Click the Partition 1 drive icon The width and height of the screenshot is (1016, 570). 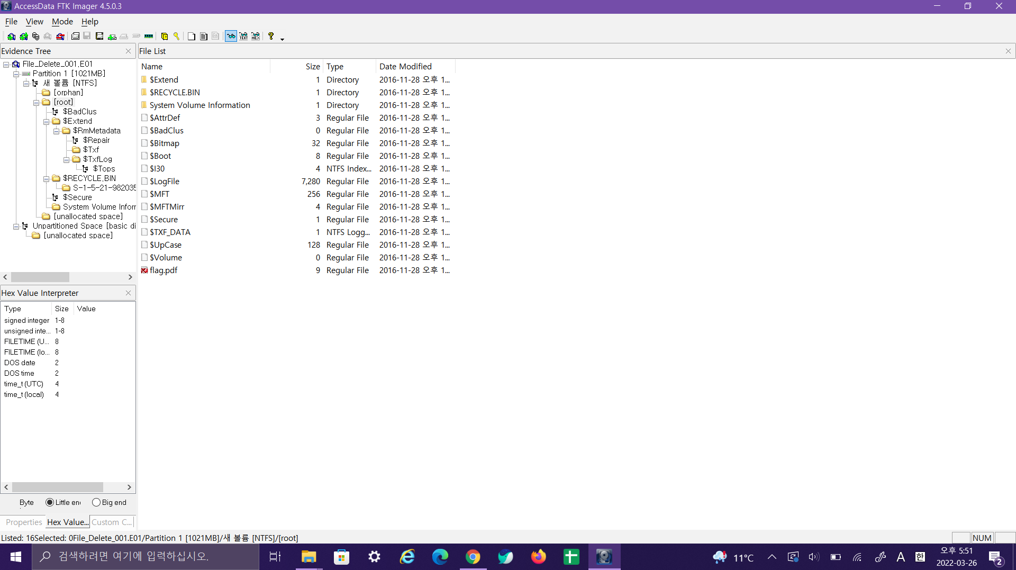pyautogui.click(x=26, y=74)
